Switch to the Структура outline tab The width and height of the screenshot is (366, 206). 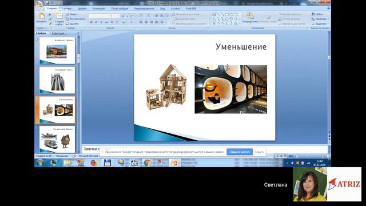pos(58,33)
